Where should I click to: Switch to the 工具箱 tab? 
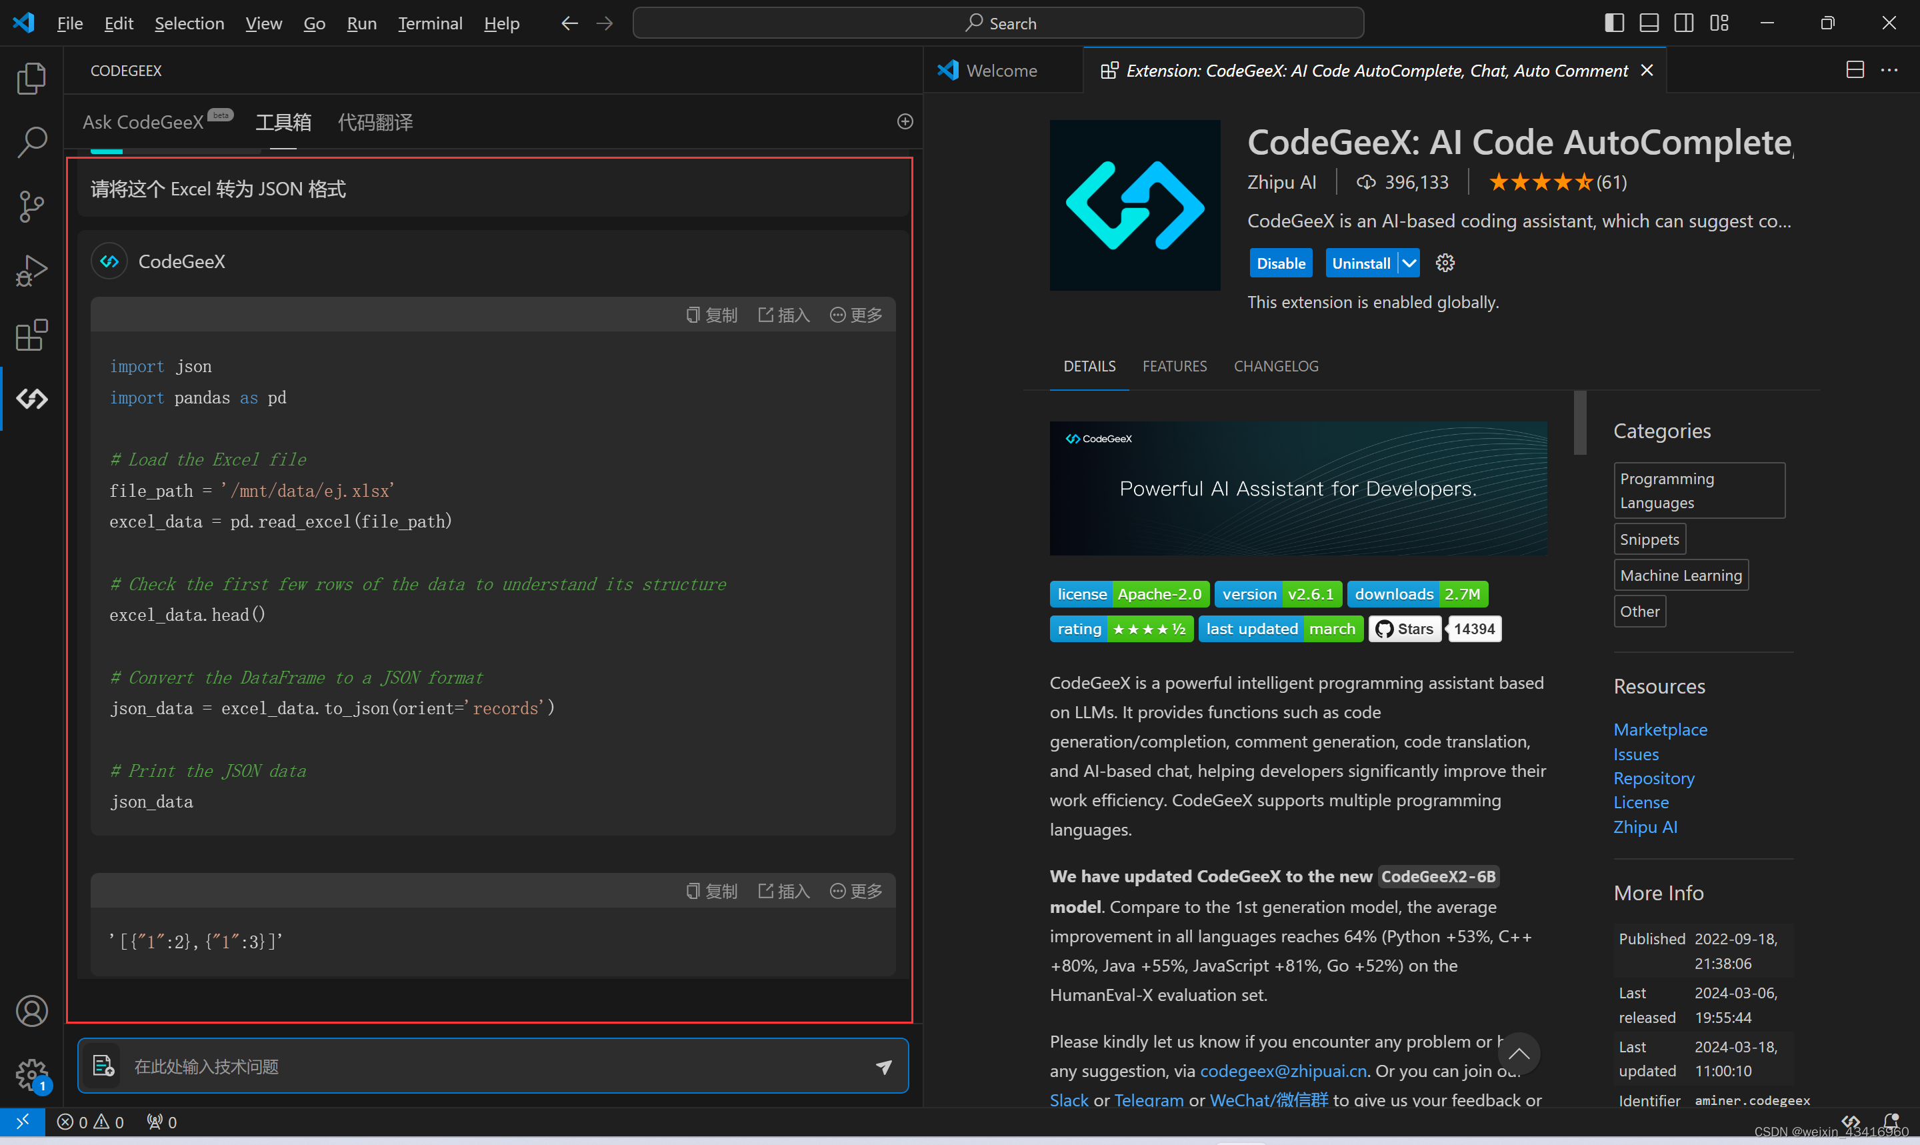[281, 121]
